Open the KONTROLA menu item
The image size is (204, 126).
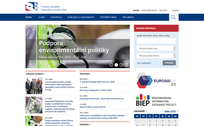[x=56, y=17]
